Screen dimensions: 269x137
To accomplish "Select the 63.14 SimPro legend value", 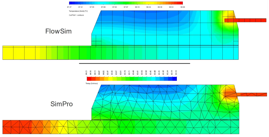I will (176, 73).
